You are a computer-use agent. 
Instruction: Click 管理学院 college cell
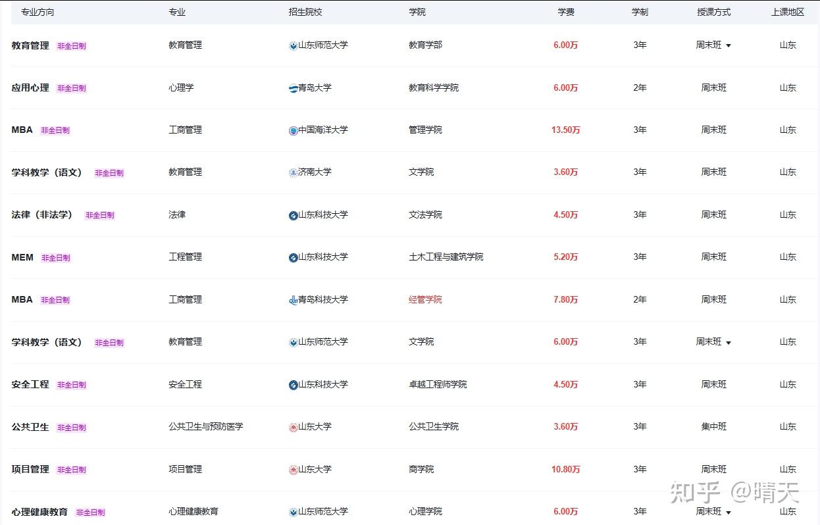[x=425, y=130]
